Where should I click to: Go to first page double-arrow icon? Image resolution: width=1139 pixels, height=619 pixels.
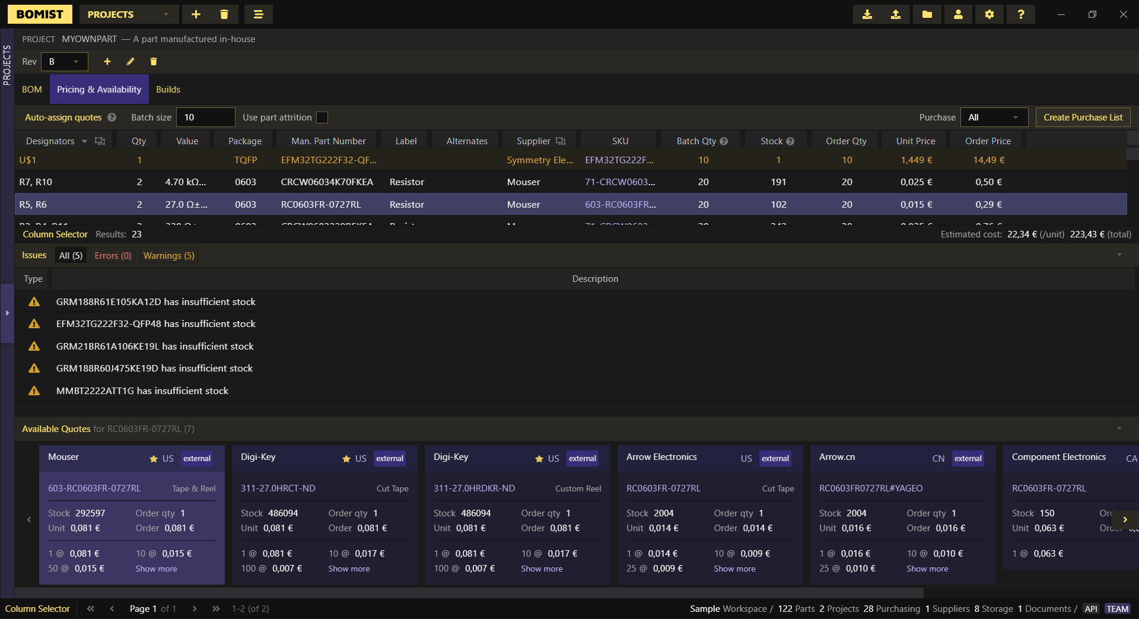pos(91,609)
